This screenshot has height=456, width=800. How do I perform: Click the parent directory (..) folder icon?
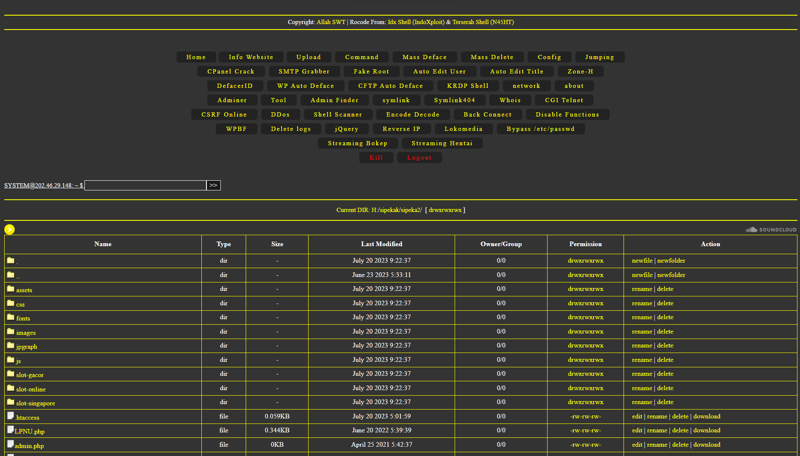click(11, 275)
